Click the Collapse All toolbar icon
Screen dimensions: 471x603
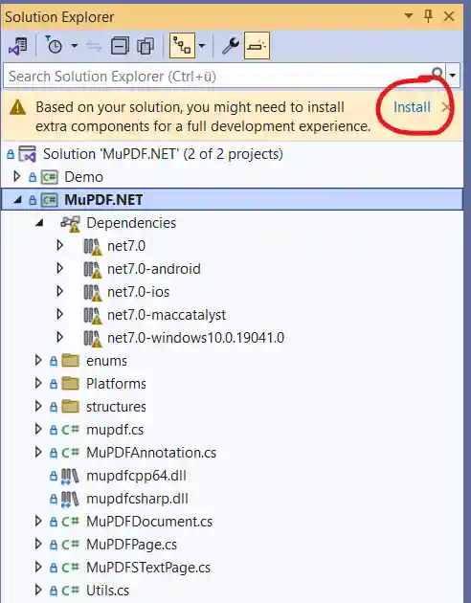pyautogui.click(x=120, y=47)
